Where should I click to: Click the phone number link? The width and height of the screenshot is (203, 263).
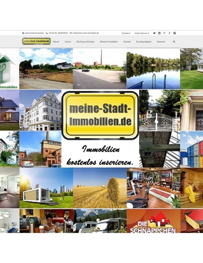coord(58,33)
